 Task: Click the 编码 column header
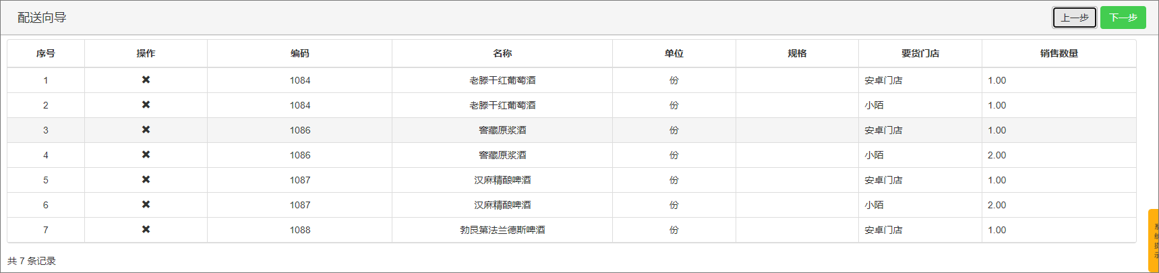[x=300, y=53]
